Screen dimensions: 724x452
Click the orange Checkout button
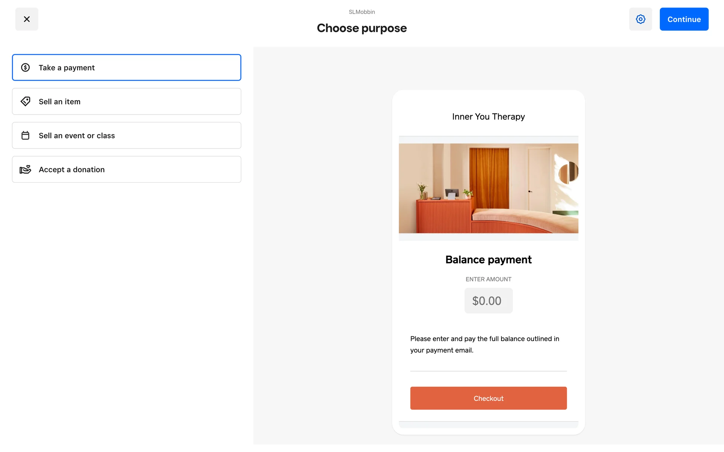[x=488, y=398]
